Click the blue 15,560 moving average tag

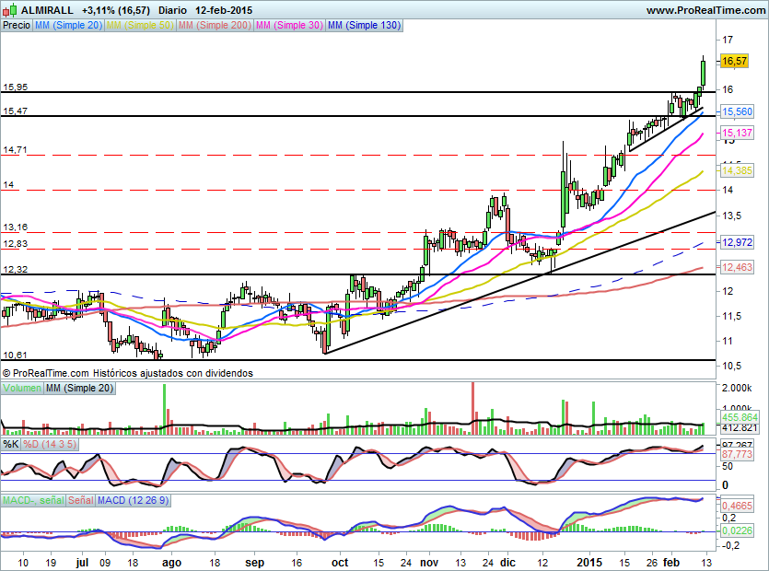pyautogui.click(x=736, y=111)
